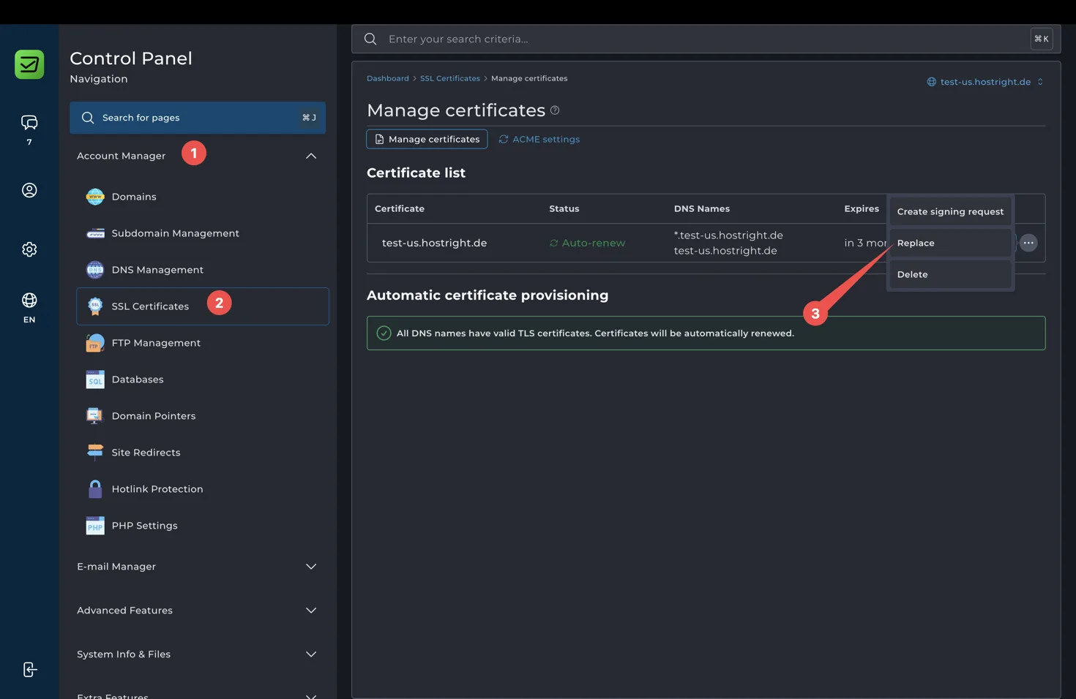Click the *.test-us.hostright.de DNS name
1076x699 pixels.
point(728,235)
